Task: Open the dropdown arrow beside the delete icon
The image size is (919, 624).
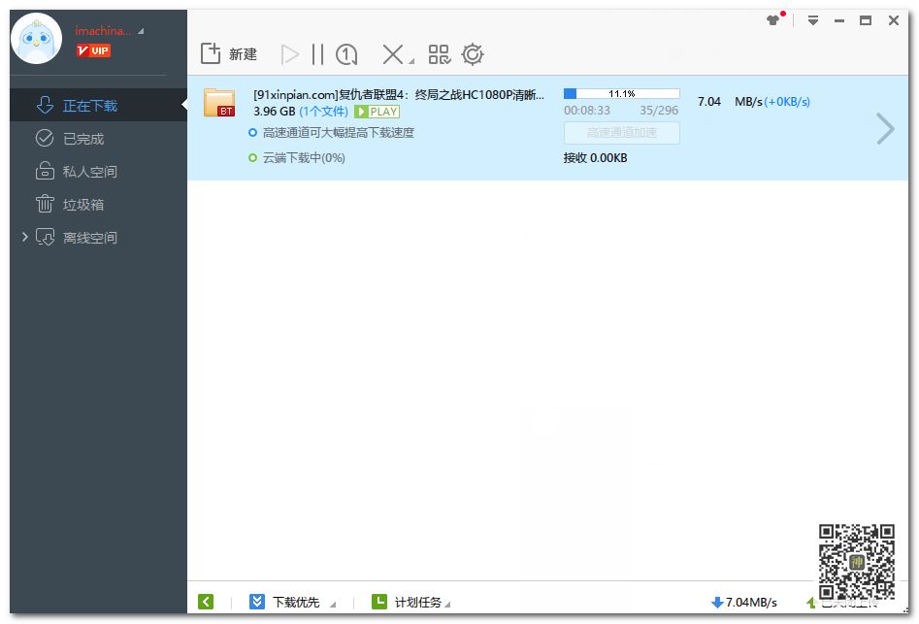Action: click(x=411, y=61)
